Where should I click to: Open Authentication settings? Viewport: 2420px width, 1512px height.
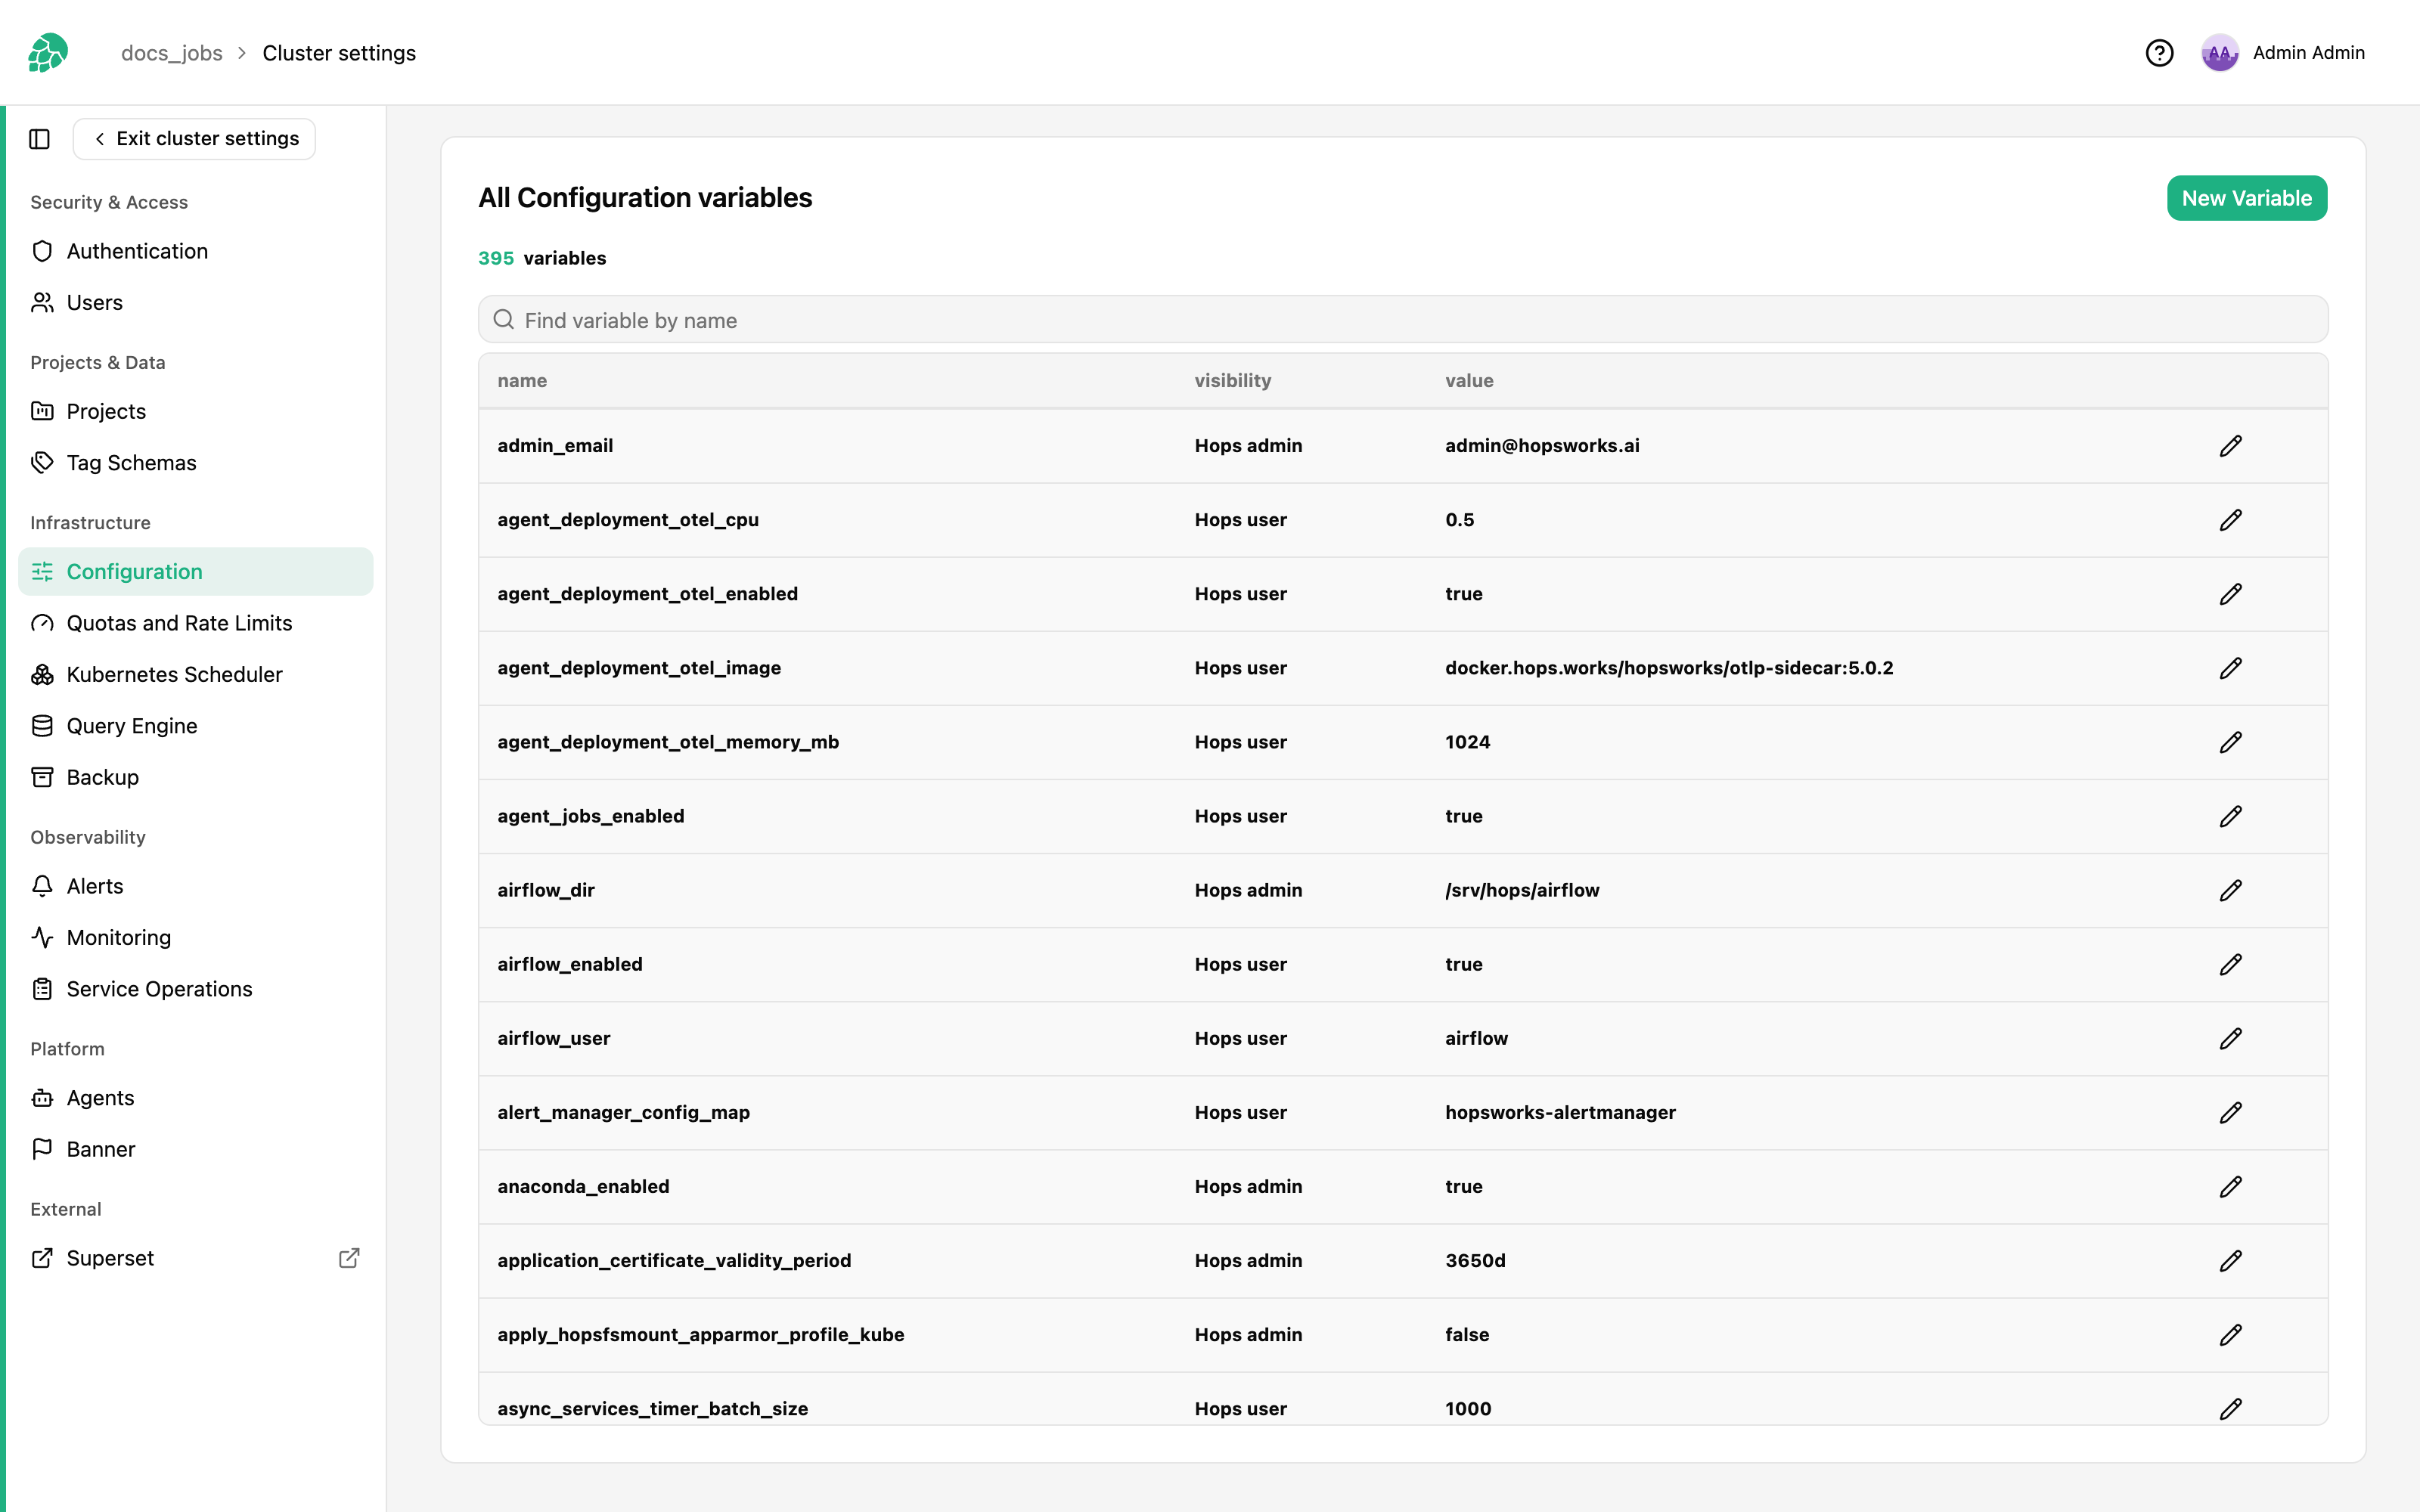[x=196, y=251]
